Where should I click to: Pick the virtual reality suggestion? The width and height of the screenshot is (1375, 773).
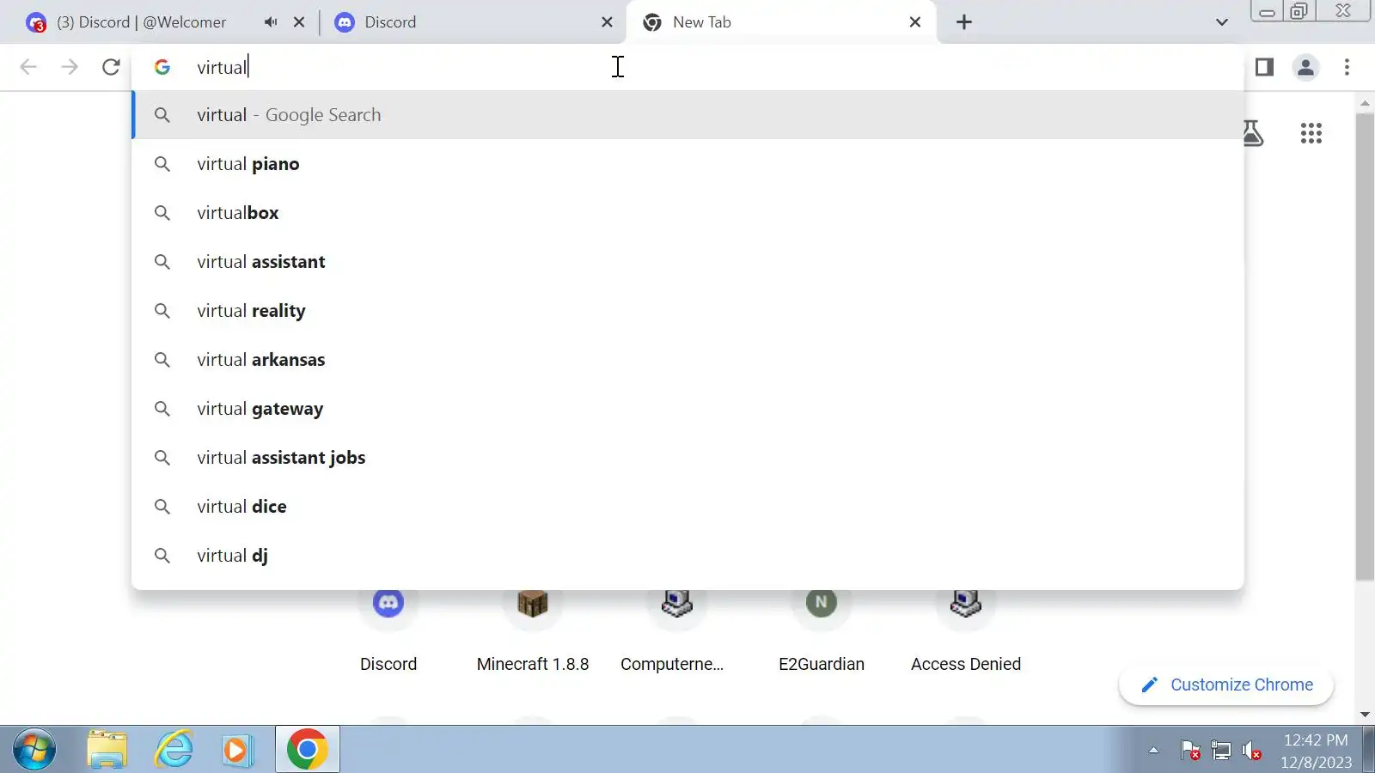687,311
